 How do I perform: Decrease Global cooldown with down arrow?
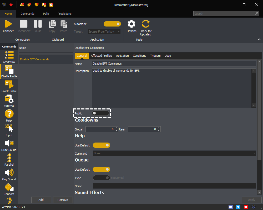(117, 130)
